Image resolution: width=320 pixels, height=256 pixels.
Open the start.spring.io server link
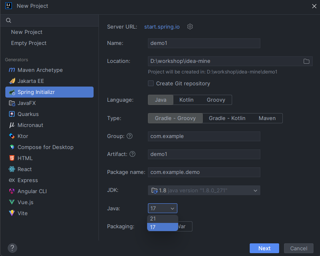[x=162, y=27]
